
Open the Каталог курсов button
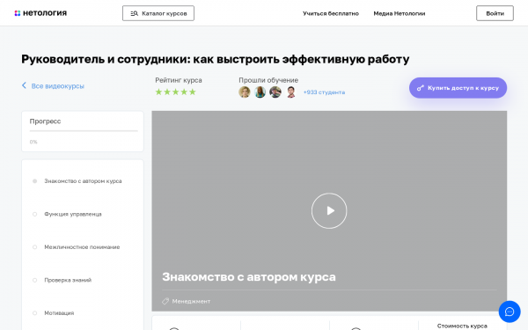[158, 13]
